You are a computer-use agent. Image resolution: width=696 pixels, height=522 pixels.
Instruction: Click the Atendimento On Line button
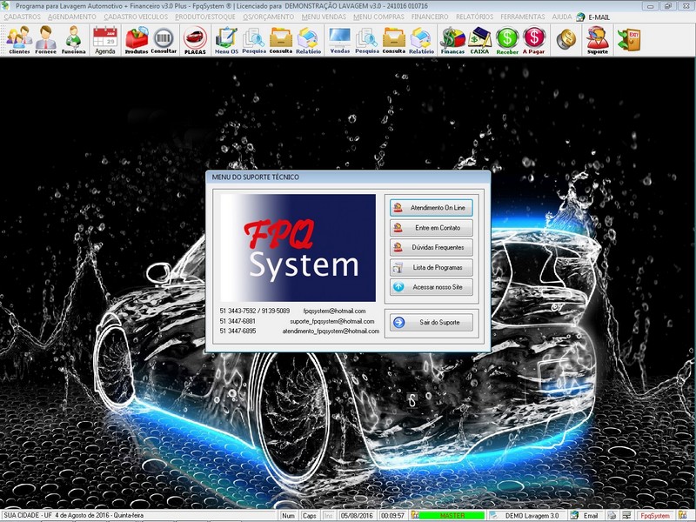pos(431,208)
